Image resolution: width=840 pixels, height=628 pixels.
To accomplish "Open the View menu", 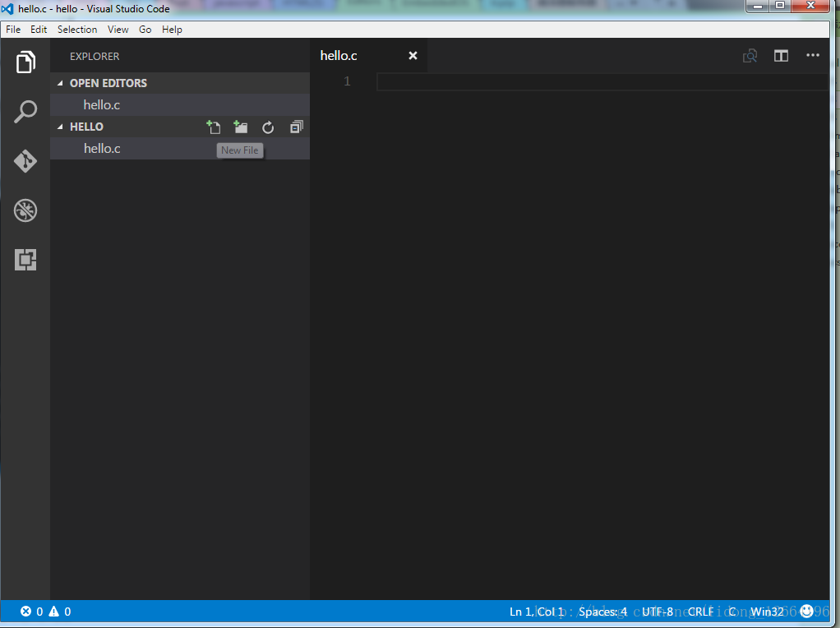I will 118,30.
